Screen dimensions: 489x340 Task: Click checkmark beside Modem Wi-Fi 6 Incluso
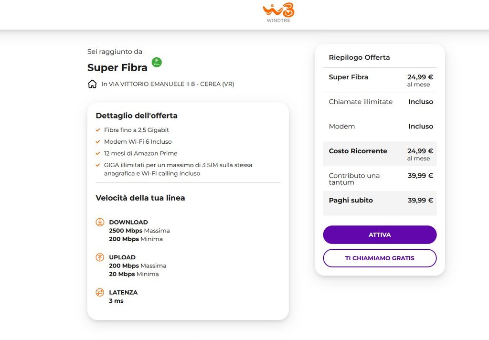click(x=98, y=142)
